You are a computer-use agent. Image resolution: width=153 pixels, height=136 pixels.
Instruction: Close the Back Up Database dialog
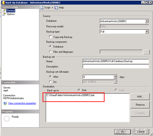point(150,3)
